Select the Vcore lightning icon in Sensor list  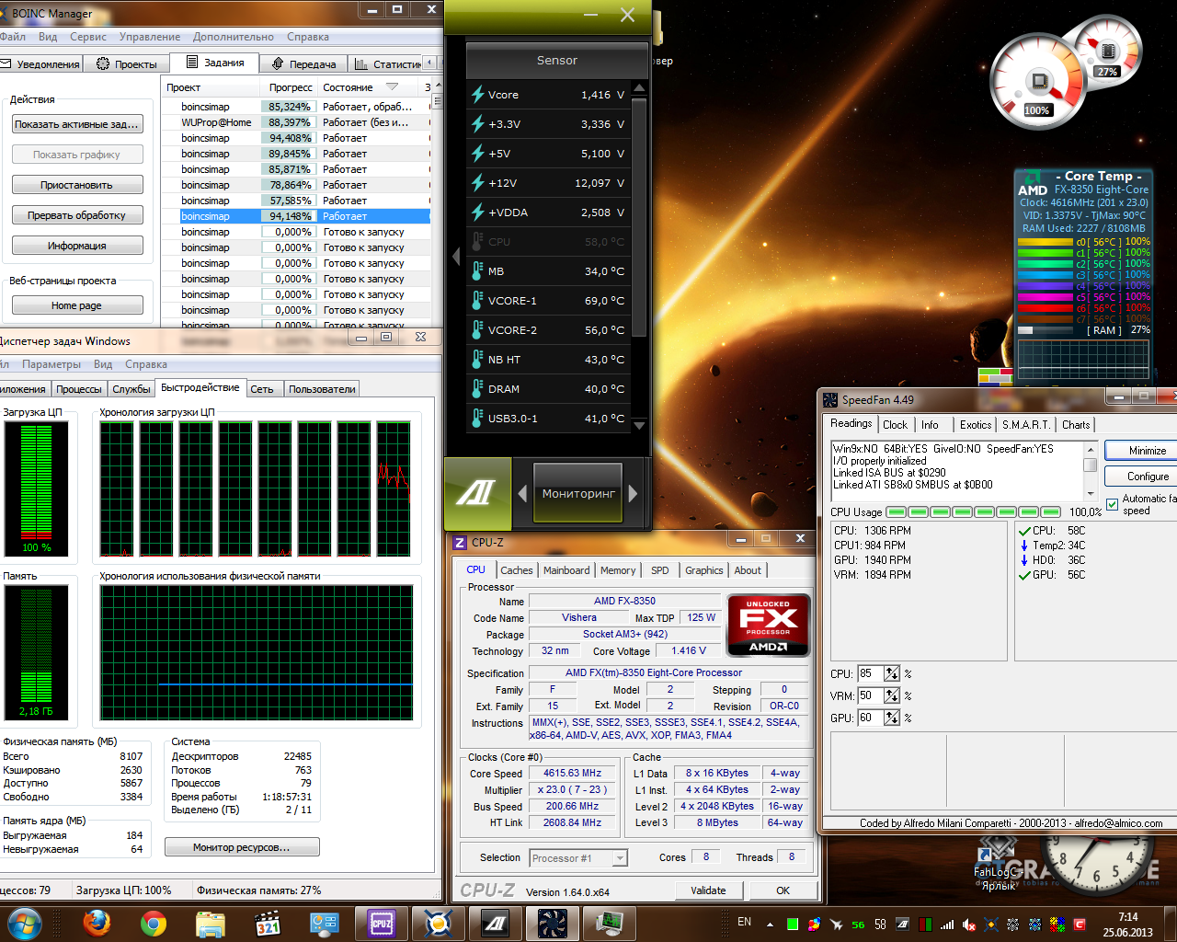(x=478, y=95)
